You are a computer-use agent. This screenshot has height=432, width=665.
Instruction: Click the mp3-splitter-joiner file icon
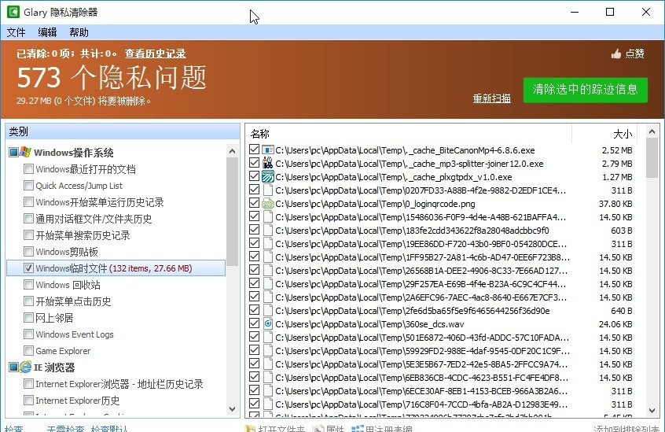[x=267, y=164]
